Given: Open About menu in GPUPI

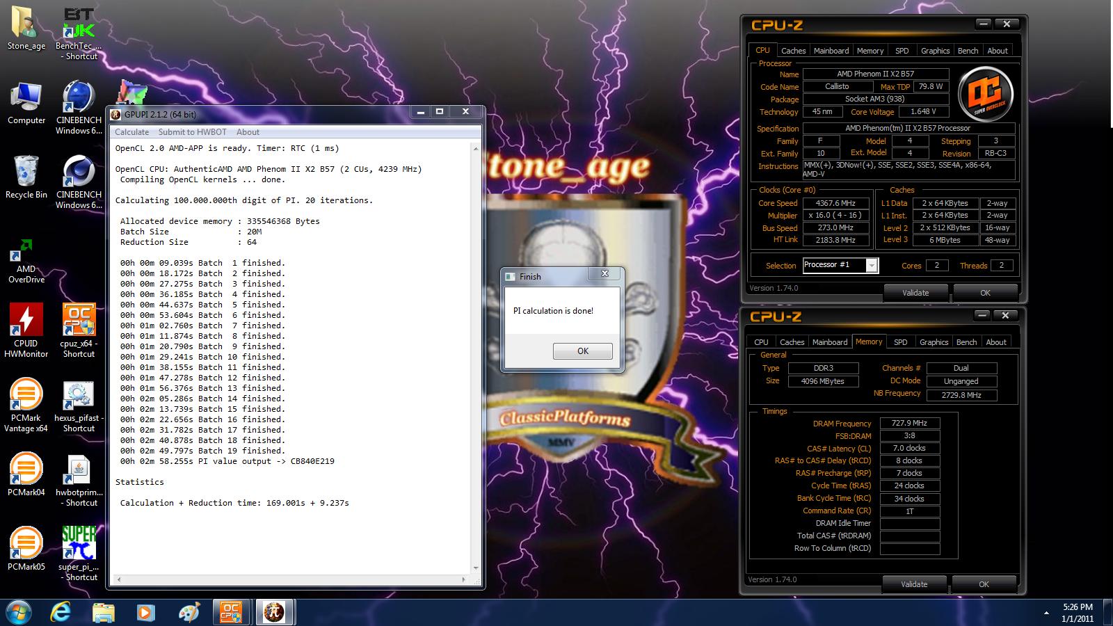Looking at the screenshot, I should pyautogui.click(x=248, y=132).
